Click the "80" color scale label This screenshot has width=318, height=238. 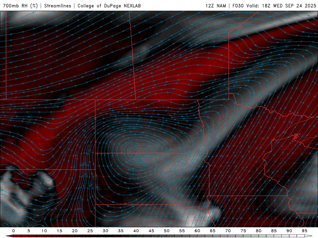[259, 231]
